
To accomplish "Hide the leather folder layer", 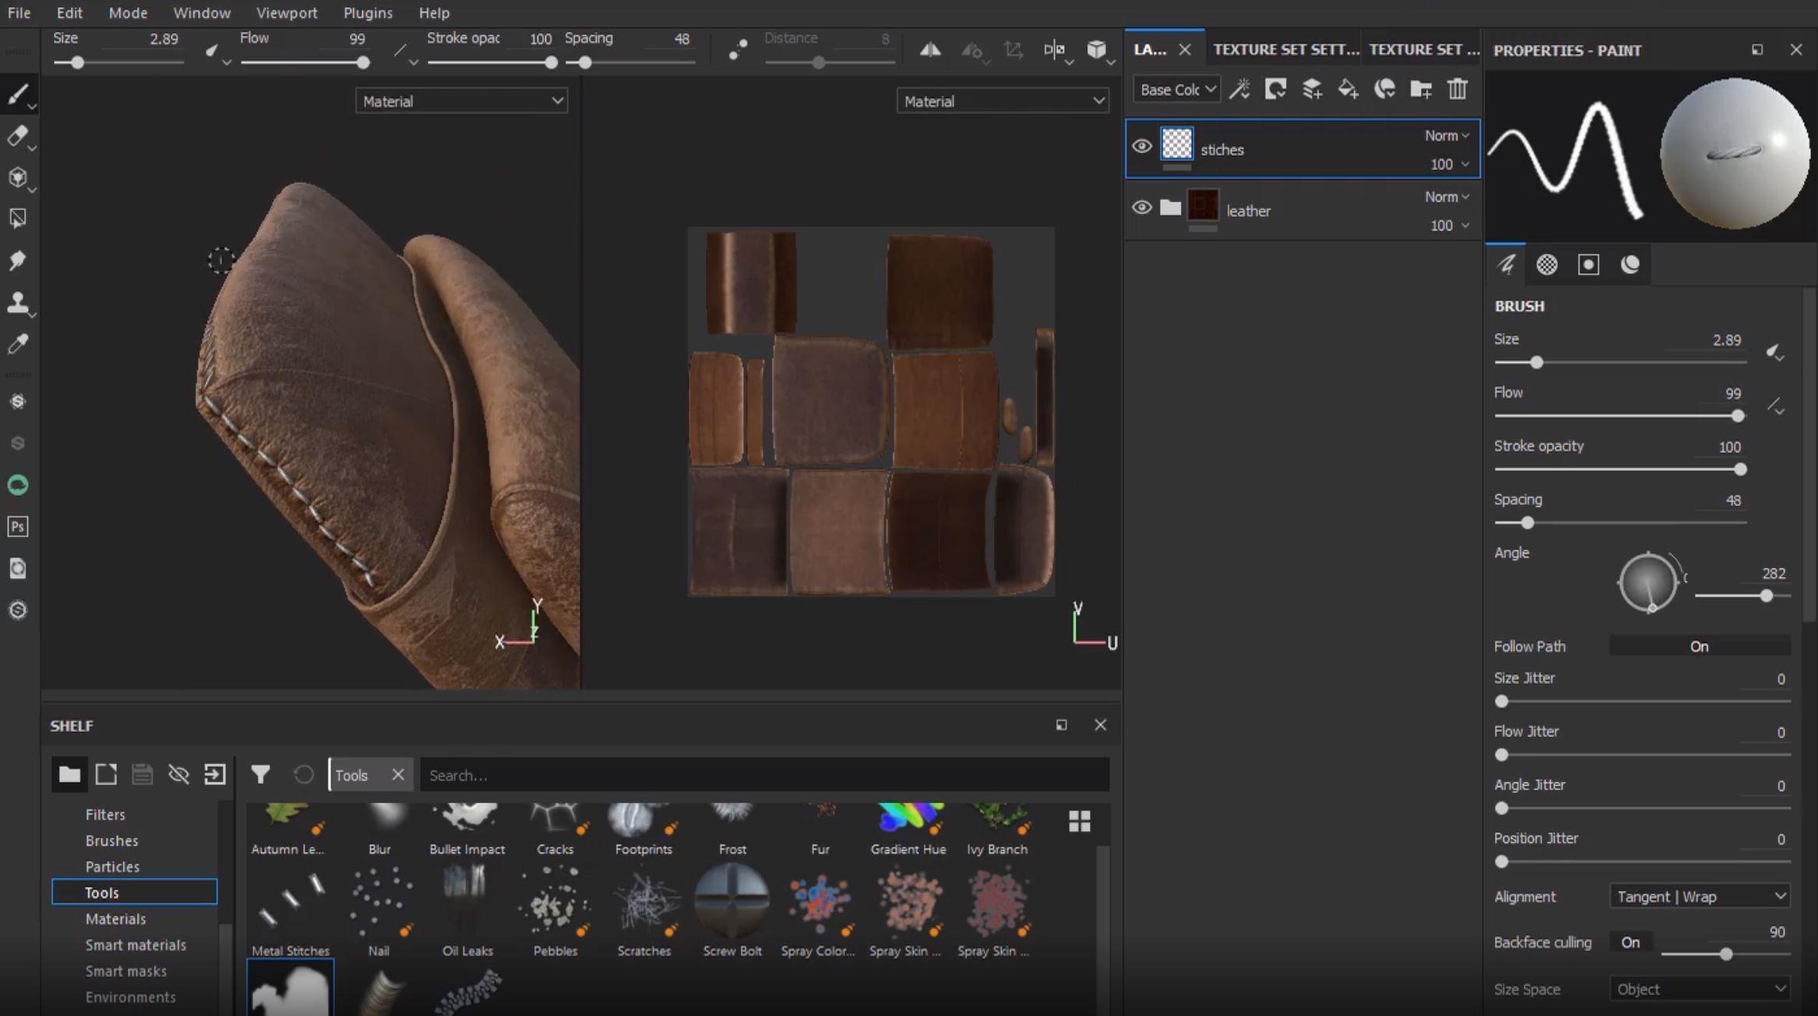I will tap(1142, 207).
